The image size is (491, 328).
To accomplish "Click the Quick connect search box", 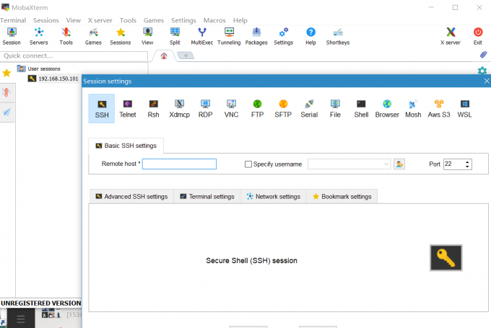I will 74,56.
